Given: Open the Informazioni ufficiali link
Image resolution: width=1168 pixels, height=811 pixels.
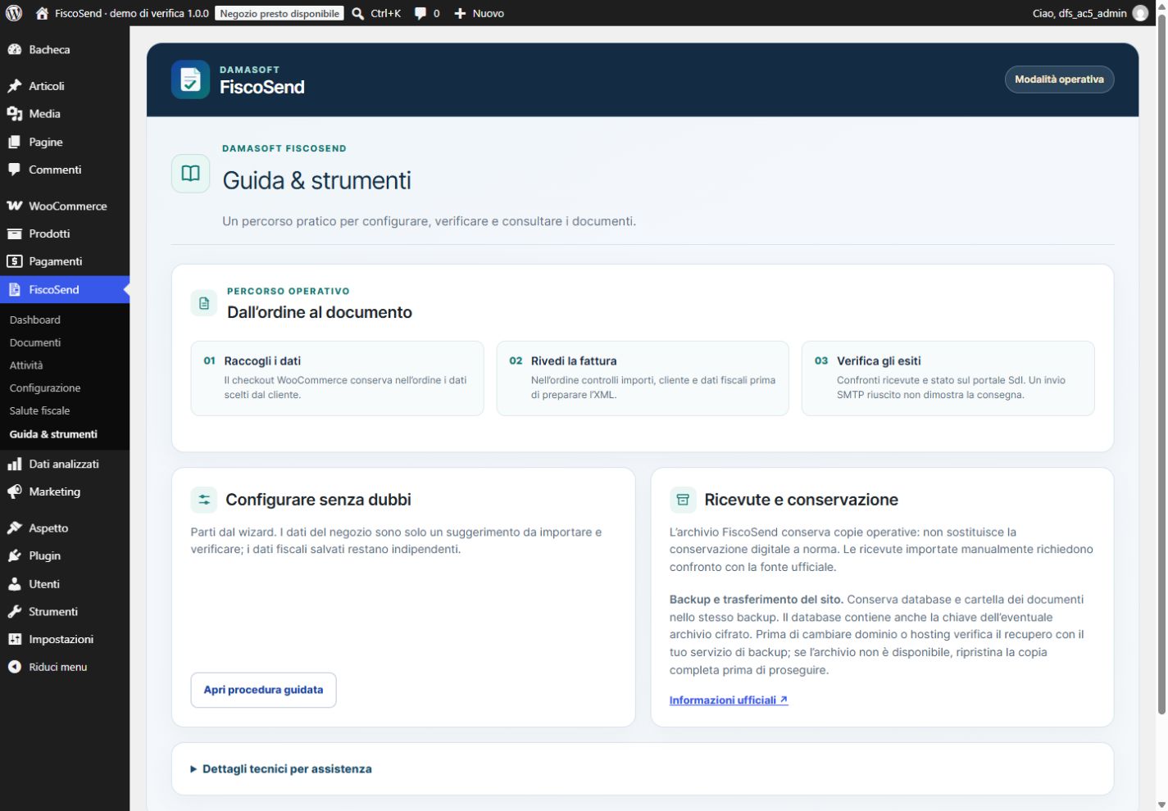Looking at the screenshot, I should [729, 700].
